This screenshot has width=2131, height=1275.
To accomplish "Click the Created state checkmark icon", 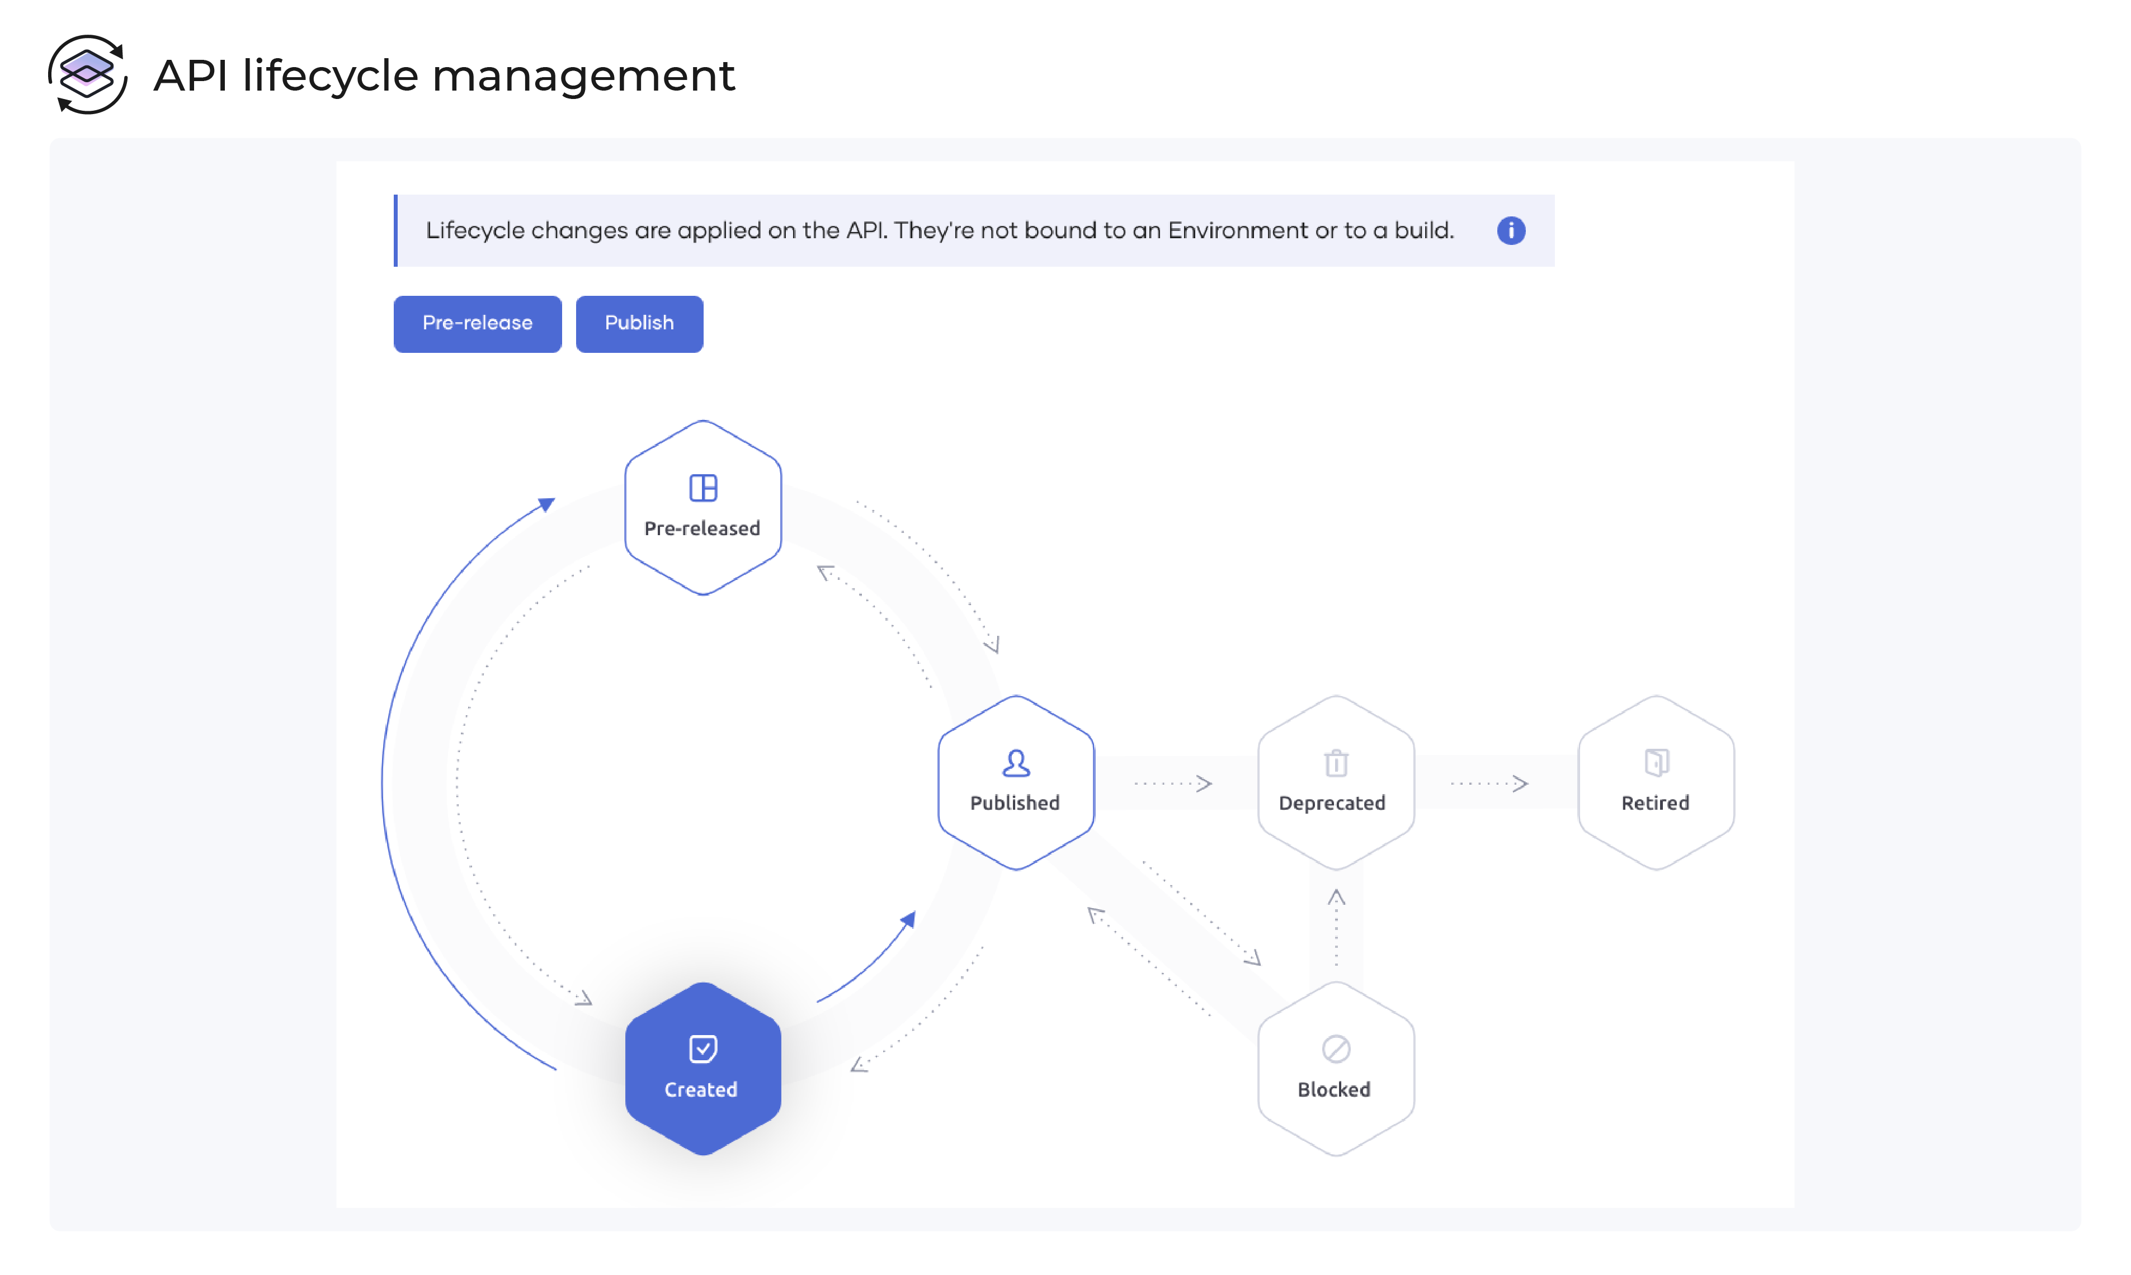I will (x=702, y=1049).
